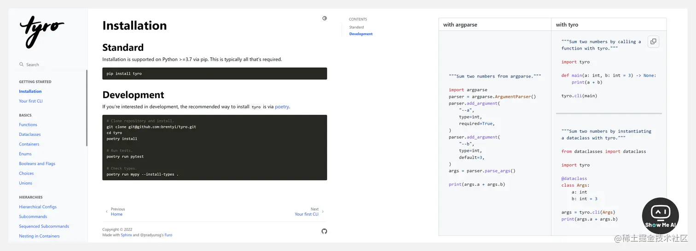Open Subcommands sidebar page
This screenshot has width=696, height=251.
coord(33,217)
